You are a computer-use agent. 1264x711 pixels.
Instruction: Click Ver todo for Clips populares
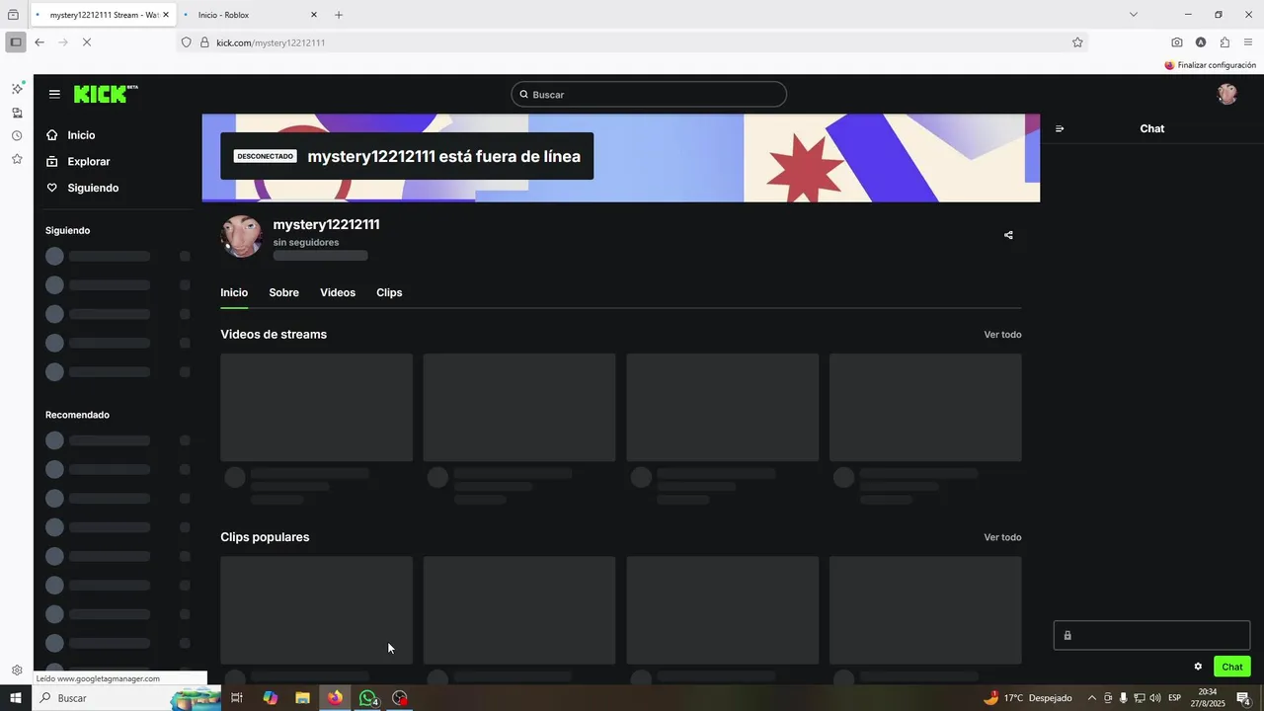click(x=1002, y=537)
